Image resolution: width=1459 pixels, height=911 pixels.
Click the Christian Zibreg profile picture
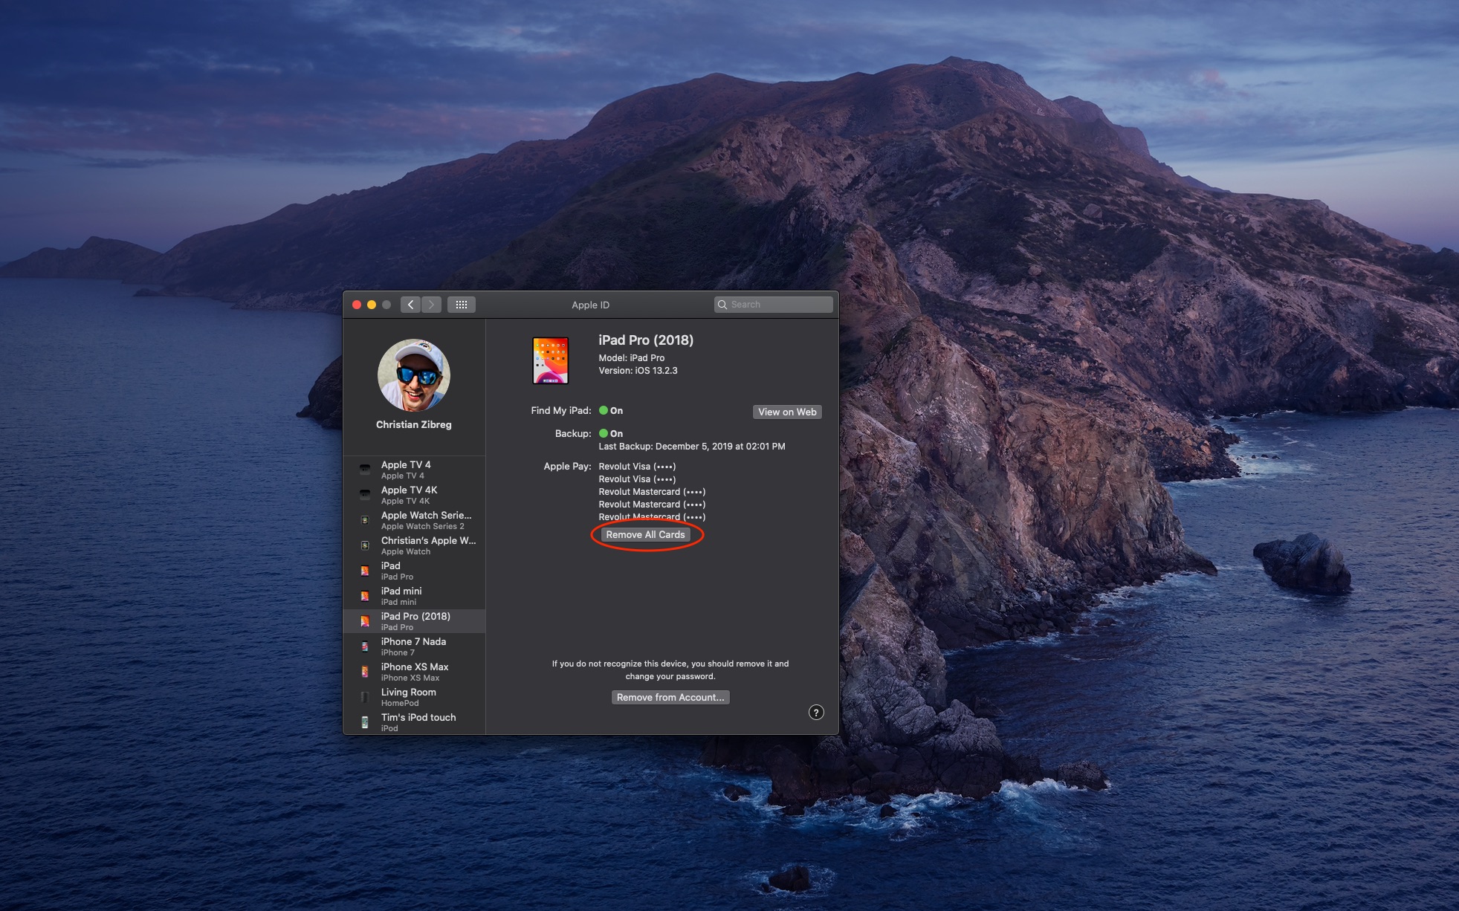click(x=414, y=375)
